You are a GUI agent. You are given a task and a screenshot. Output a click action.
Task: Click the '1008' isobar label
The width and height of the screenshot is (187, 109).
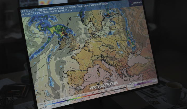click(26, 34)
